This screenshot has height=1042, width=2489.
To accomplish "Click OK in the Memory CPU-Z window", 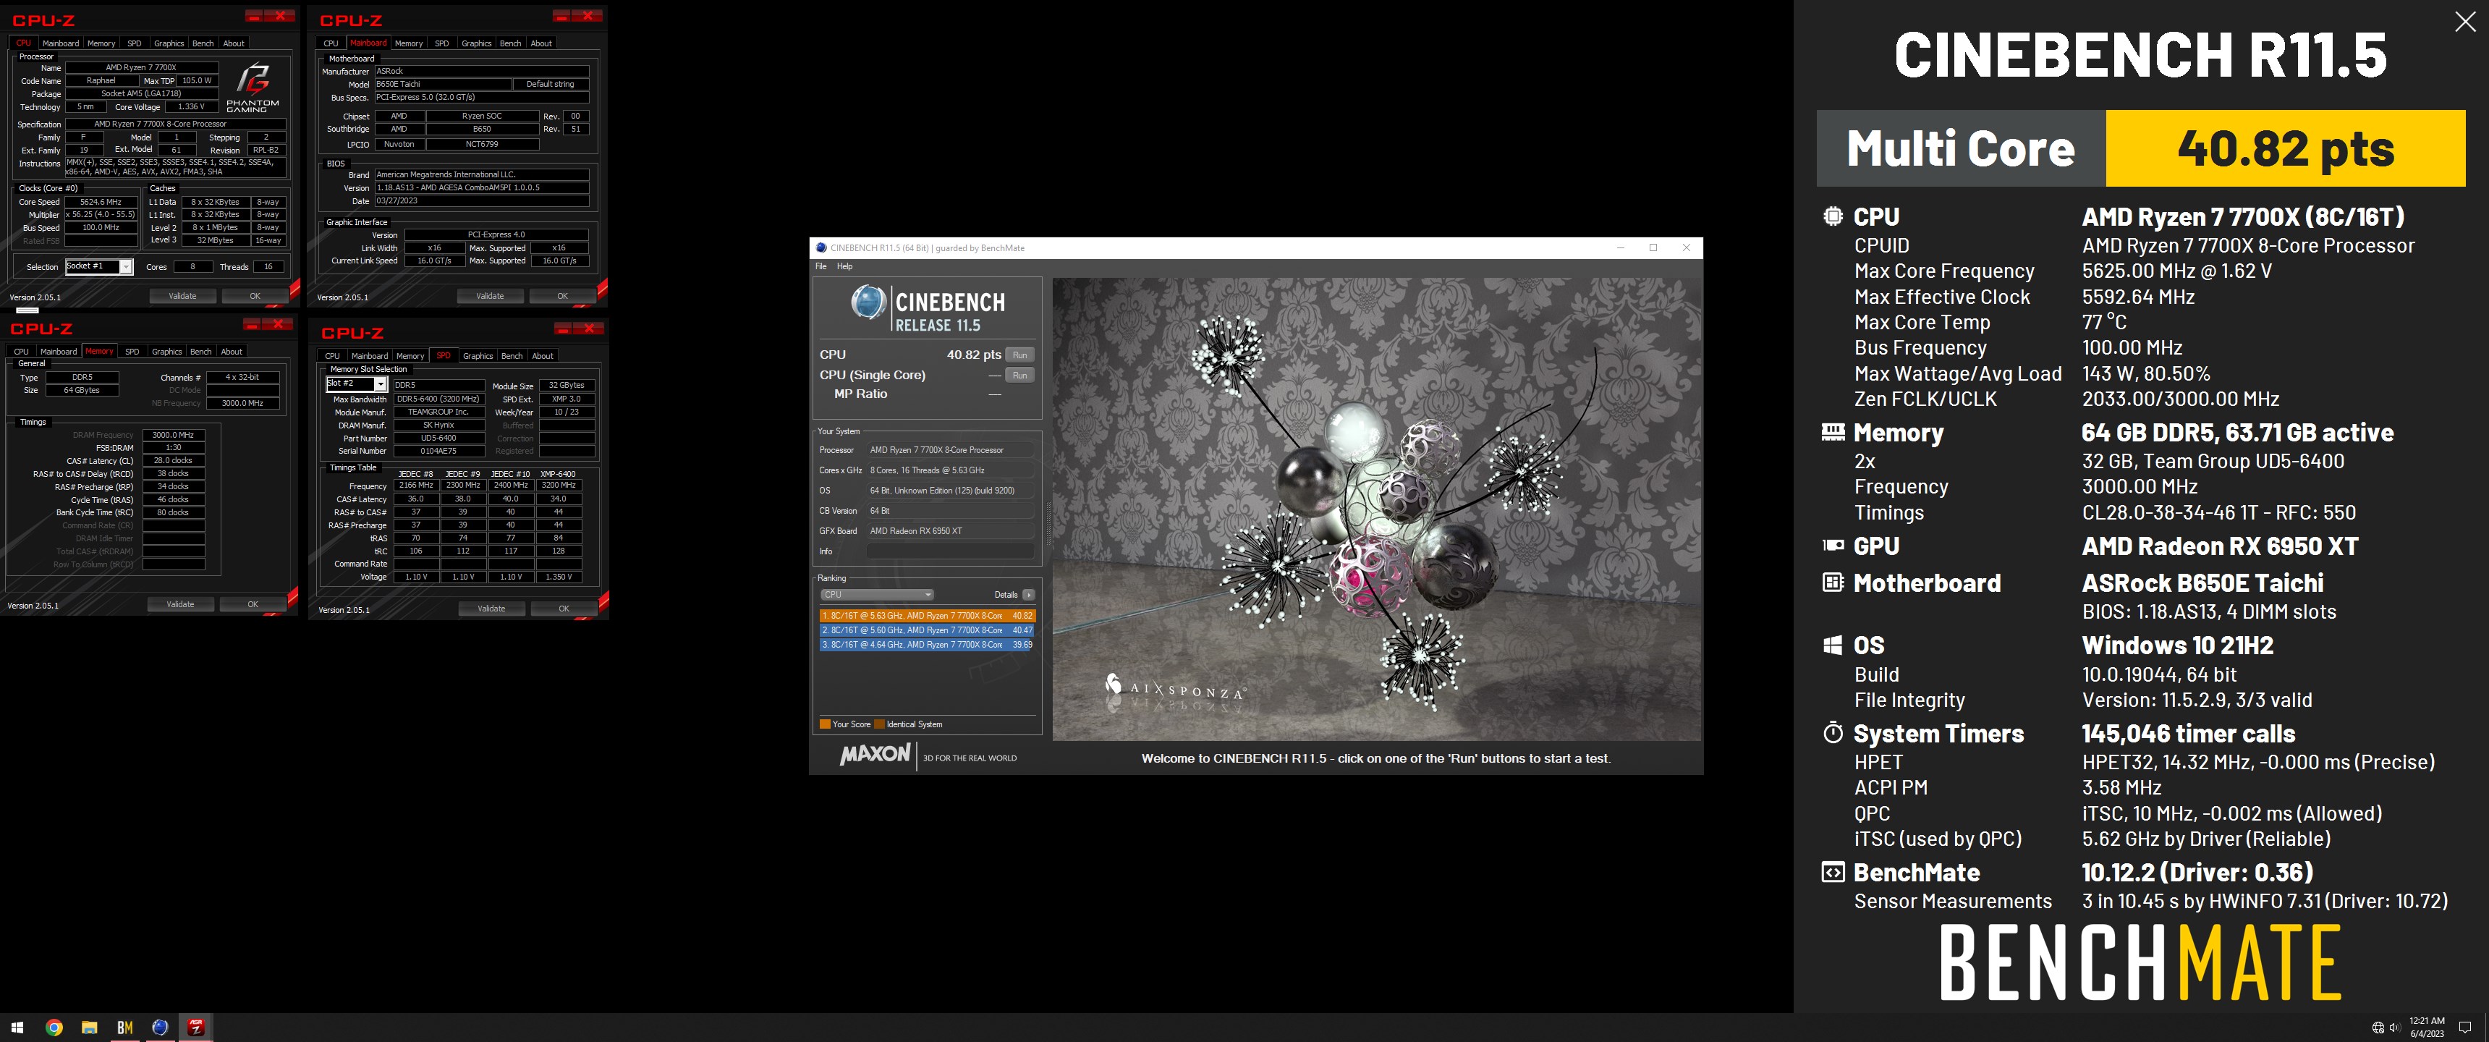I will (x=253, y=604).
